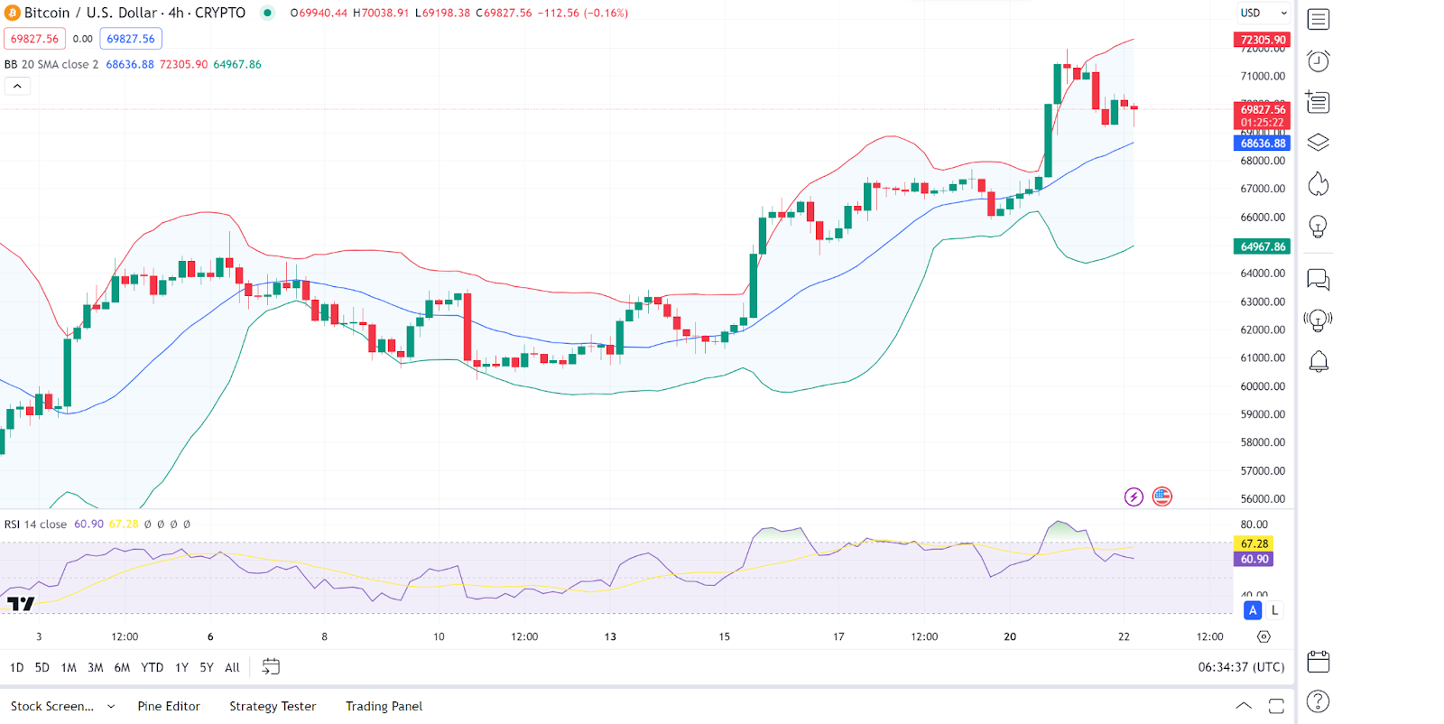Open the Object Tree layers icon
The image size is (1444, 724).
pyautogui.click(x=1319, y=143)
